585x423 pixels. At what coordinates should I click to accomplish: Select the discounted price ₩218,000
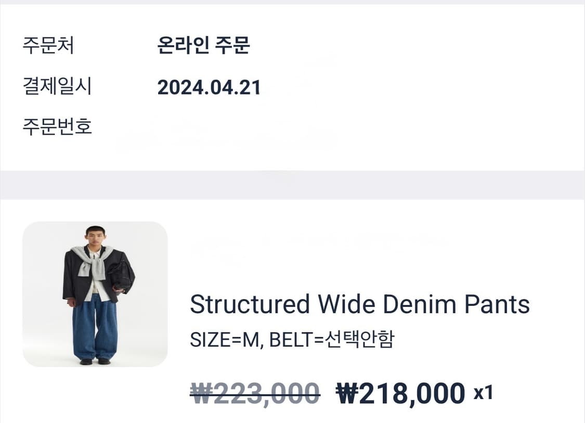400,393
